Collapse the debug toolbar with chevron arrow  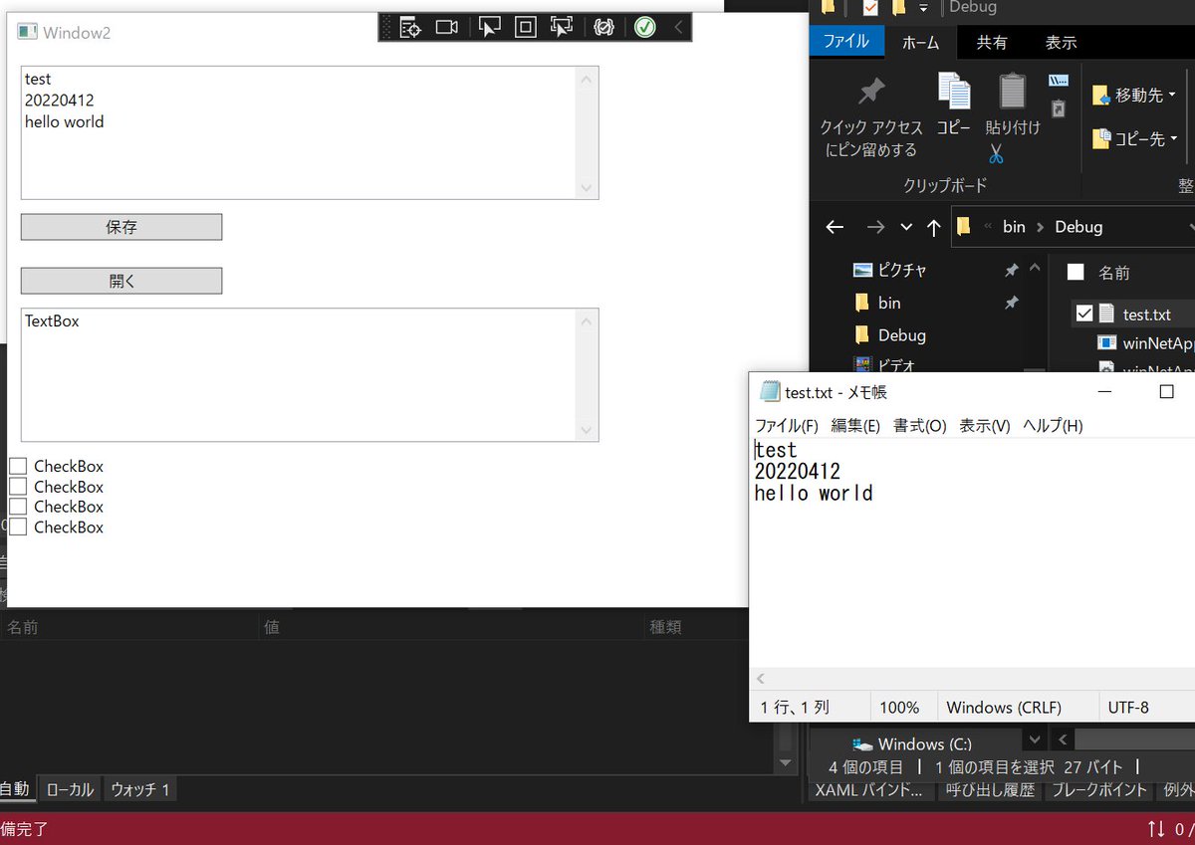coord(678,27)
